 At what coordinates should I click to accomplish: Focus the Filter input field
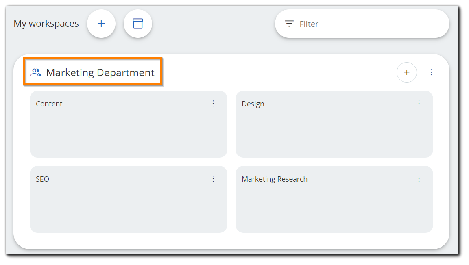click(362, 24)
